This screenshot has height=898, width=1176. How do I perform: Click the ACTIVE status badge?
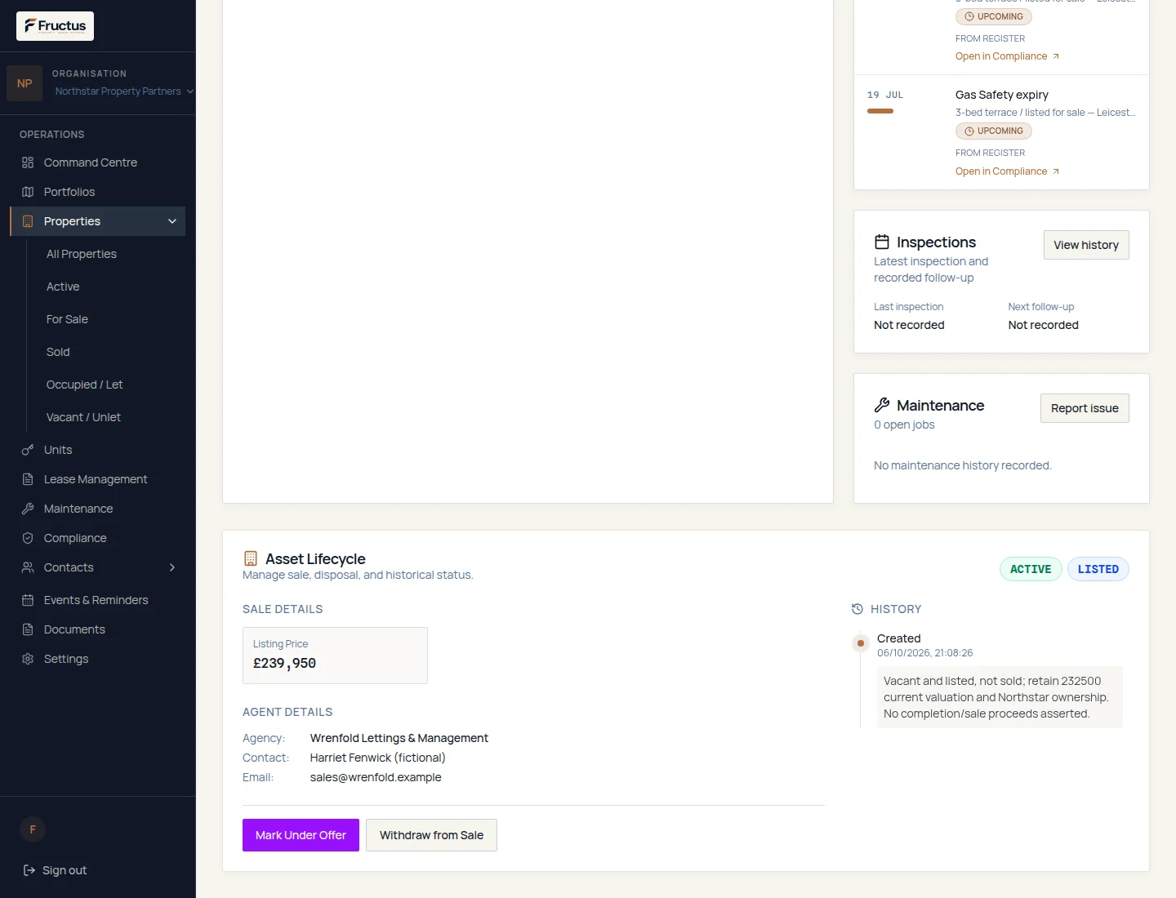pos(1031,569)
